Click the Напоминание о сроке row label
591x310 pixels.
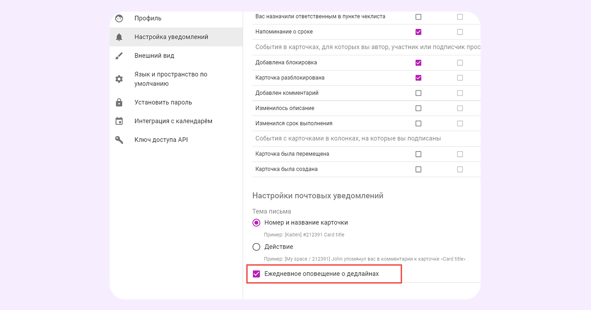(284, 32)
